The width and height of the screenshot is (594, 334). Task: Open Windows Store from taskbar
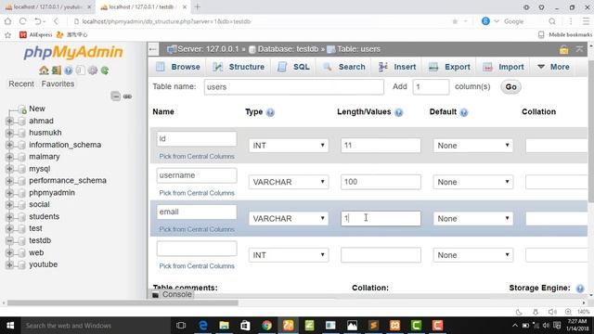tap(245, 326)
